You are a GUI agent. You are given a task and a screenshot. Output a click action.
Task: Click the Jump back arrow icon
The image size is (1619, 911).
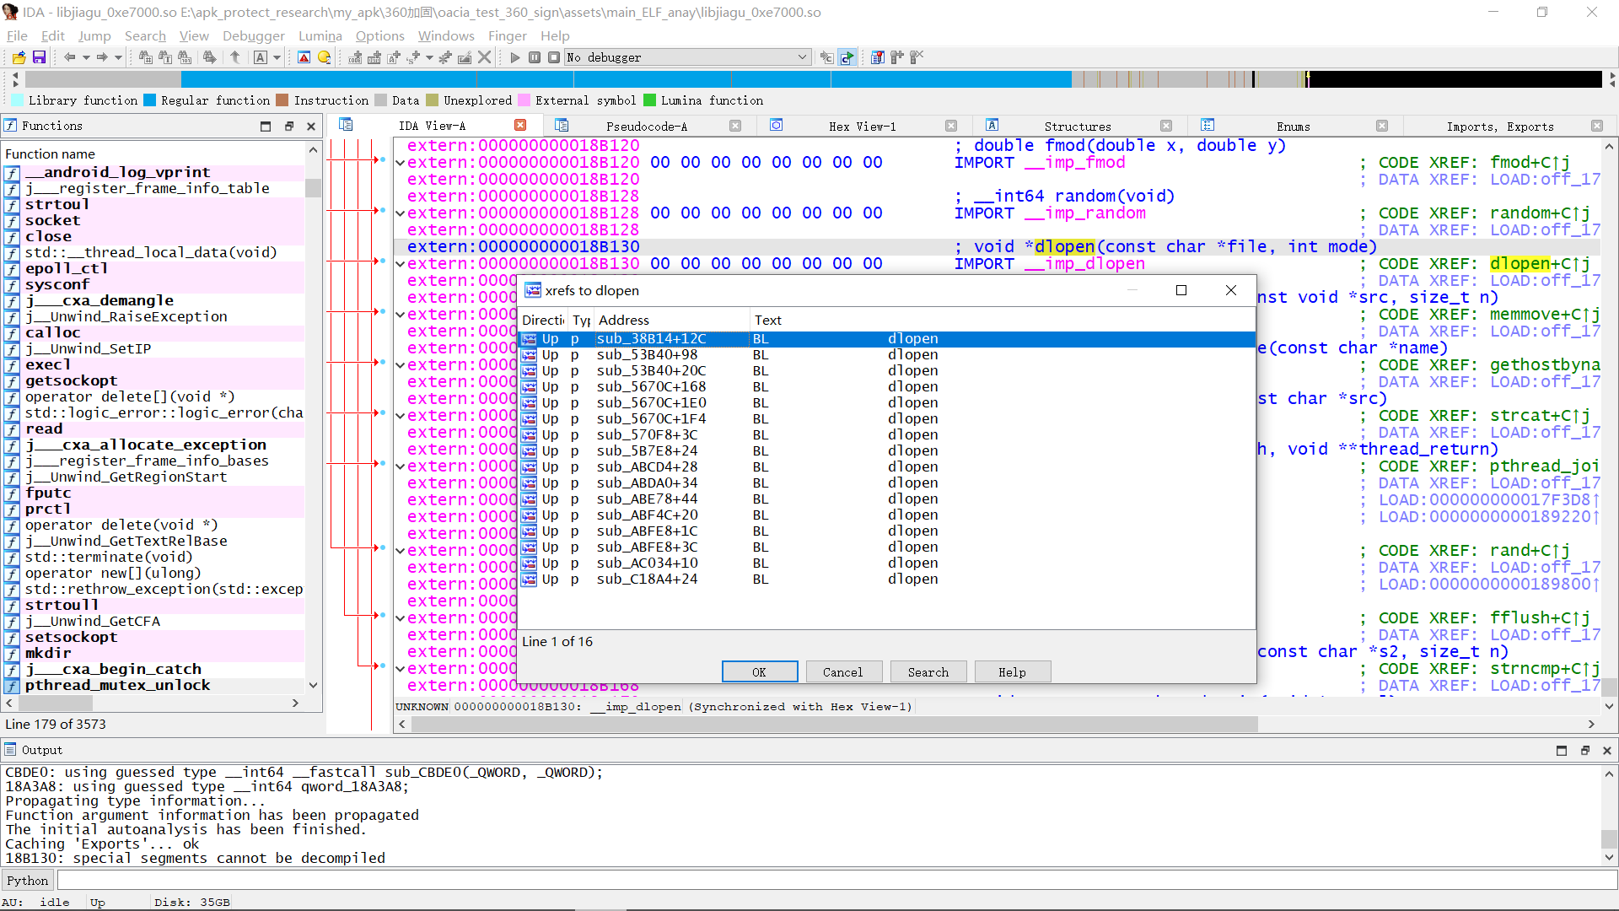69,57
